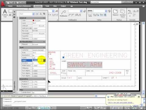This screenshot has height=110, width=146.
Task: Click the Layer property value TEXT
Action: coord(39,23)
